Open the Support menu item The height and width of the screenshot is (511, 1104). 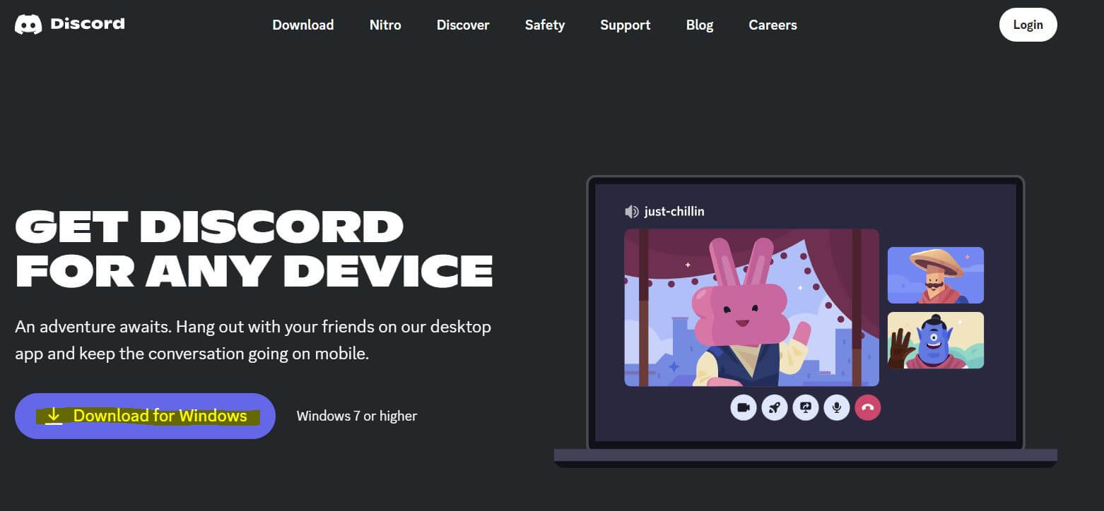click(x=625, y=25)
